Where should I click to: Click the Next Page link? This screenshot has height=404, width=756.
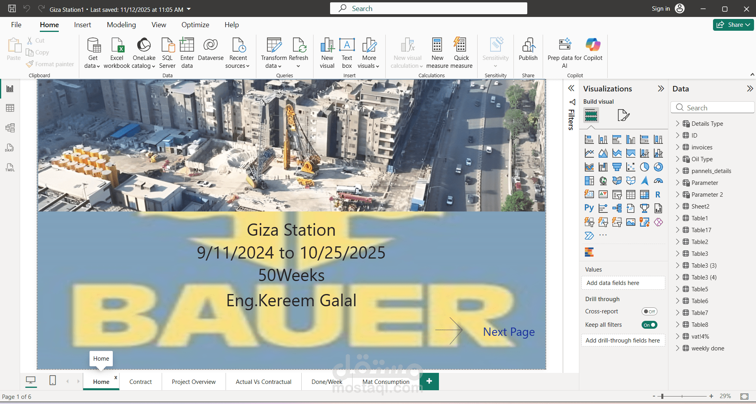[x=509, y=332]
